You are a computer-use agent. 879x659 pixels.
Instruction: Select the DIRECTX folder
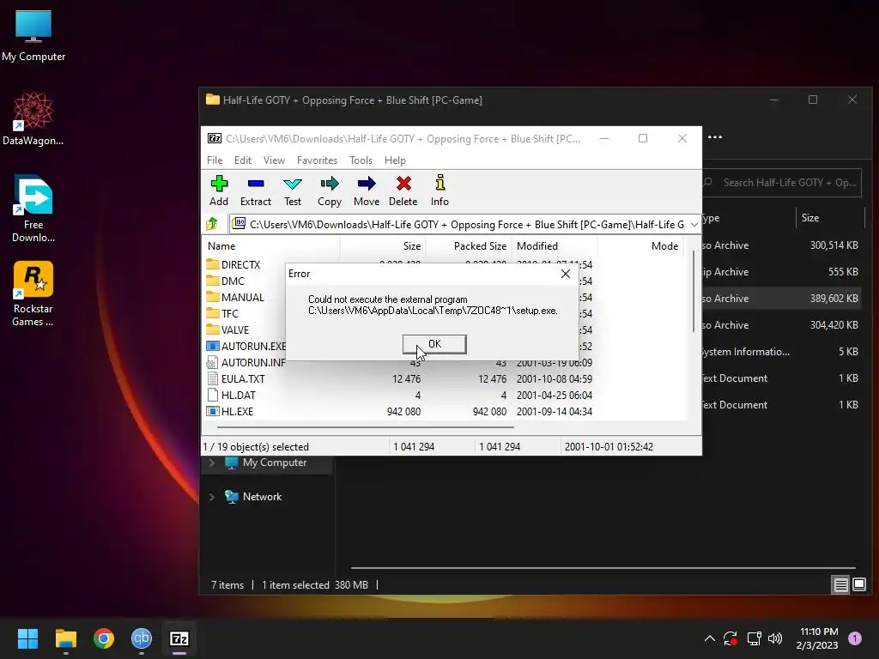point(233,264)
